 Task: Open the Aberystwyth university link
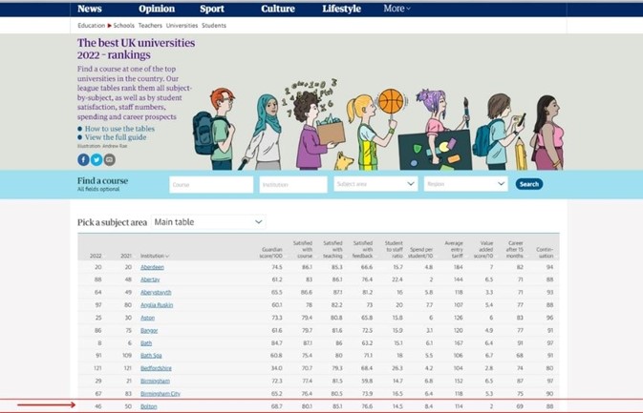pyautogui.click(x=156, y=292)
